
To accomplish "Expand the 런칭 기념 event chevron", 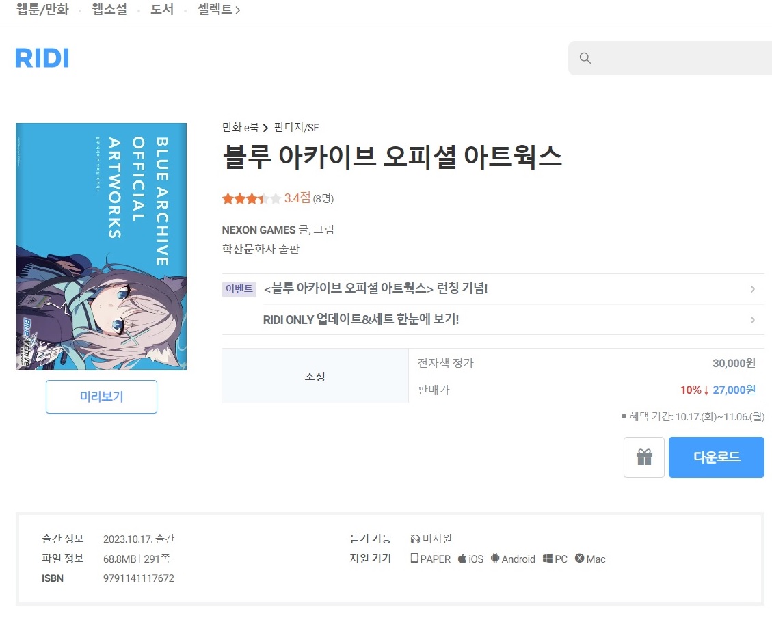I will pos(752,289).
